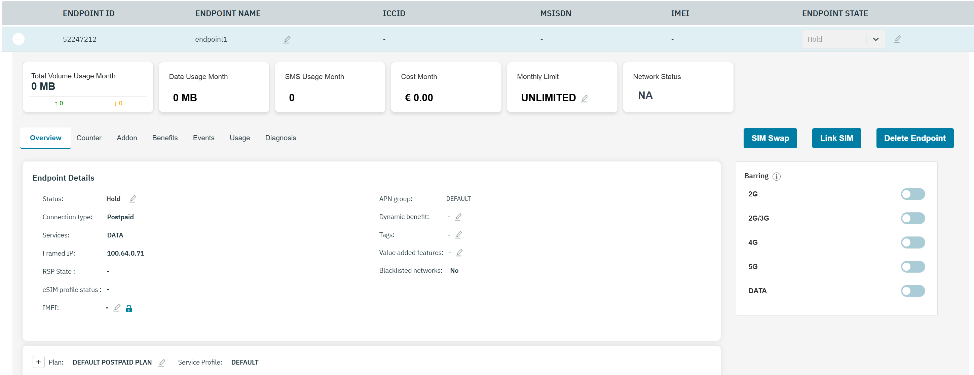Enable 4G barring toggle
The width and height of the screenshot is (974, 375).
pyautogui.click(x=912, y=242)
